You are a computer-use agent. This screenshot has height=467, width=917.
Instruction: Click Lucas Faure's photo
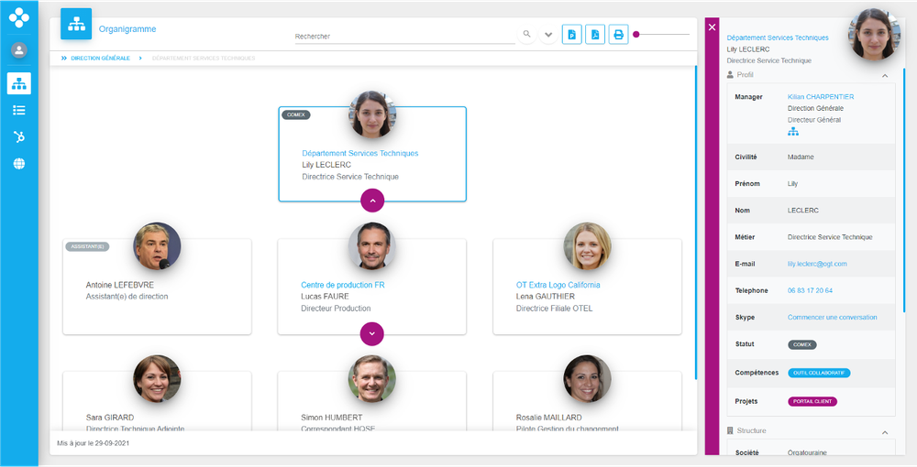(x=372, y=245)
